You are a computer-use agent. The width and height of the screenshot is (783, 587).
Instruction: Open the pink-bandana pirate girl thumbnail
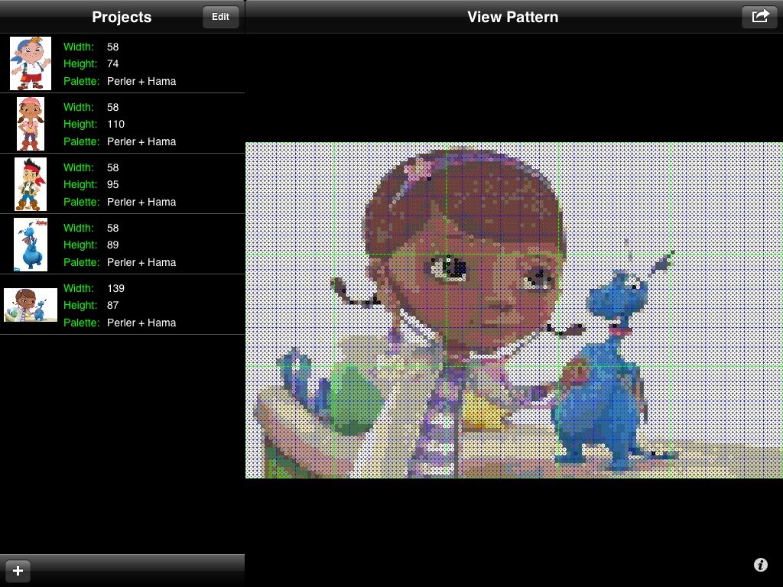point(31,124)
